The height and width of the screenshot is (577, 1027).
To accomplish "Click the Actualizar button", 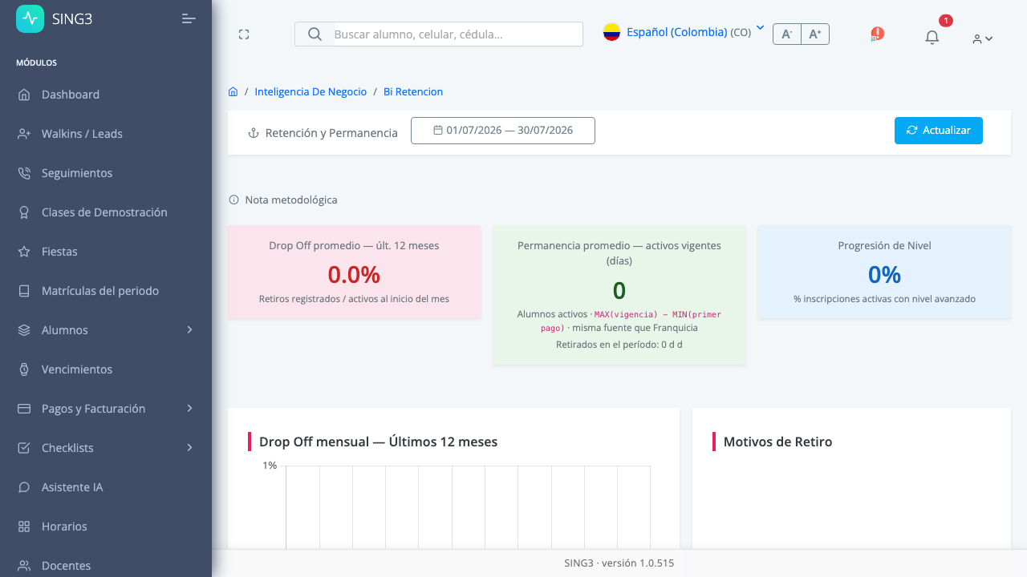I will (939, 131).
